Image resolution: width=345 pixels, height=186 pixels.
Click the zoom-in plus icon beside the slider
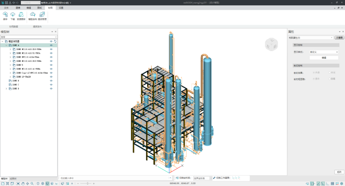click(x=94, y=183)
